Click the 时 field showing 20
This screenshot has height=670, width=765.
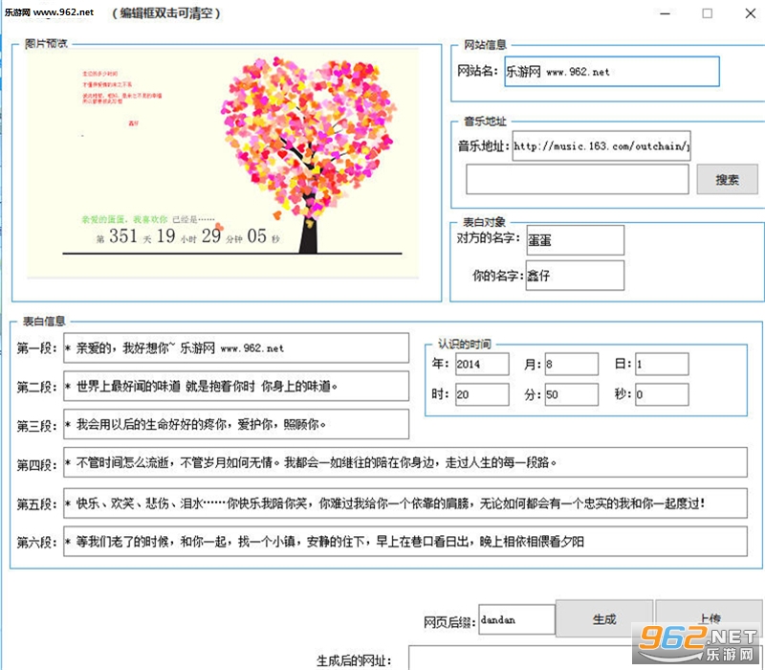tap(482, 394)
